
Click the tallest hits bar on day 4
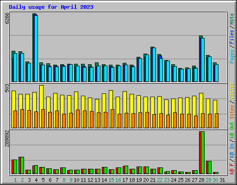(35, 48)
